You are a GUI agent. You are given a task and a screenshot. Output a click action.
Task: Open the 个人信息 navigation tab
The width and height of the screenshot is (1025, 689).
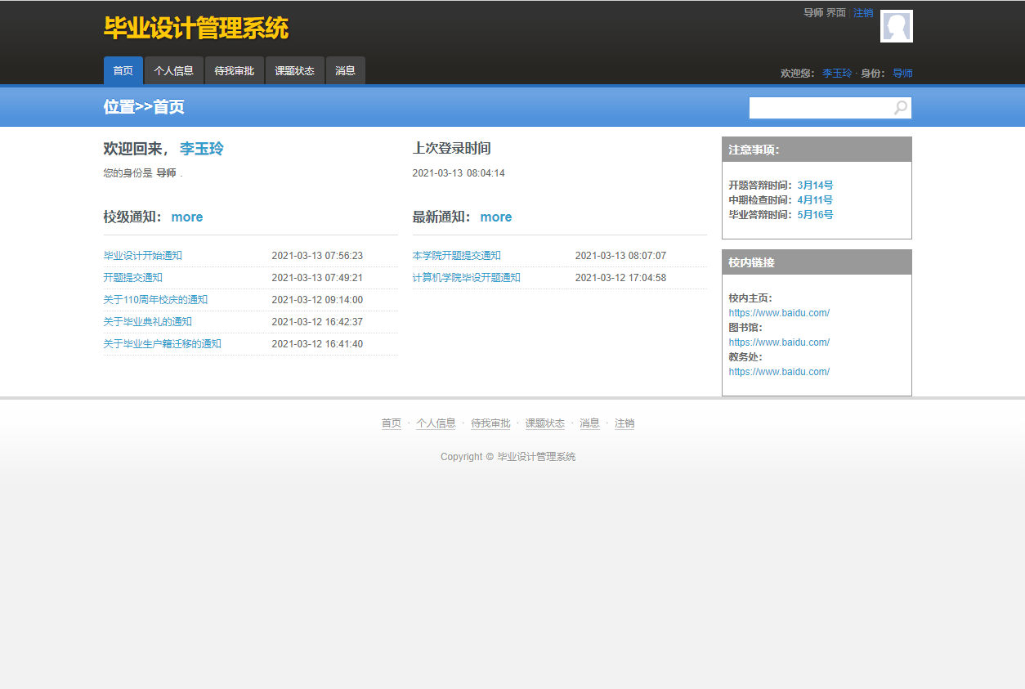pyautogui.click(x=173, y=71)
